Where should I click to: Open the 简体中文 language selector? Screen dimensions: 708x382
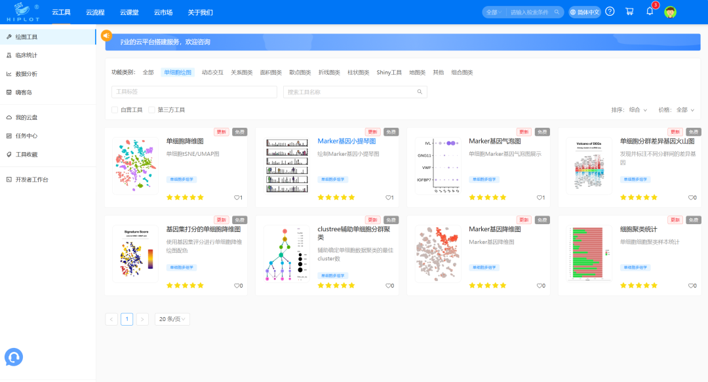[584, 12]
